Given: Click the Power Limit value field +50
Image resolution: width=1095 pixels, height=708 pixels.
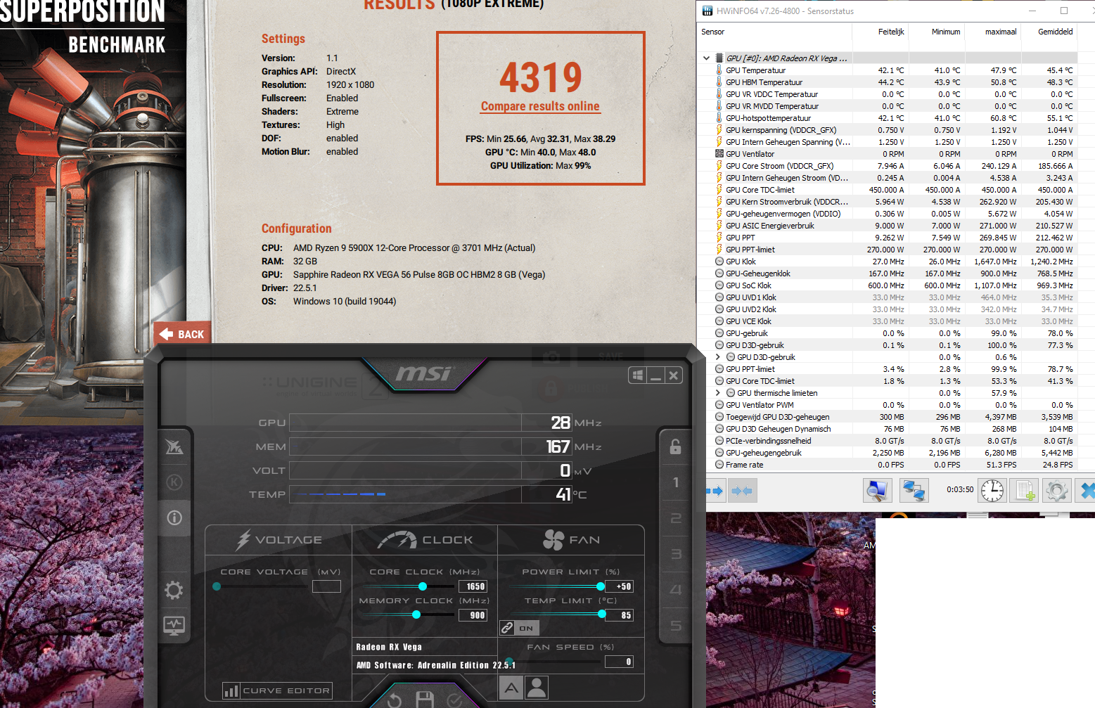Looking at the screenshot, I should (x=620, y=586).
